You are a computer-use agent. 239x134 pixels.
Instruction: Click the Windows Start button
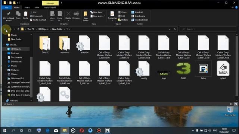pos(4,131)
